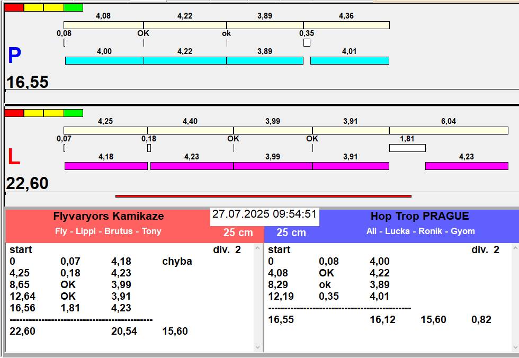The image size is (519, 358).
Task: Select the chyba entry in the left results
Action: (x=177, y=262)
